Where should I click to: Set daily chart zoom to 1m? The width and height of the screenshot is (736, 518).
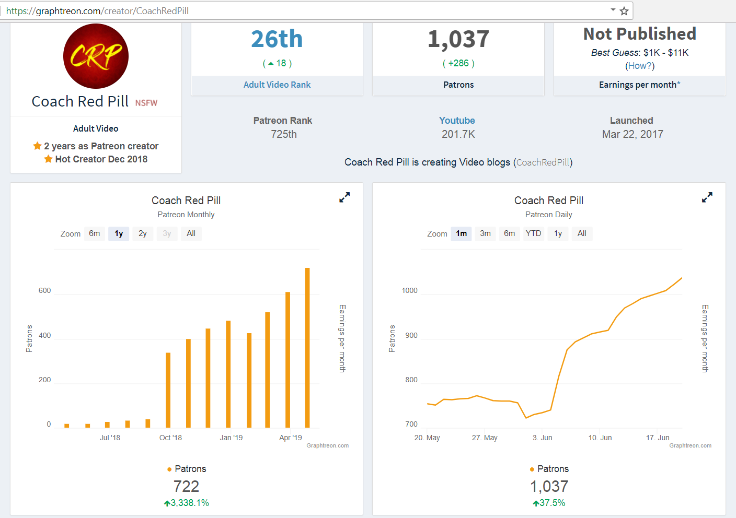click(x=462, y=233)
